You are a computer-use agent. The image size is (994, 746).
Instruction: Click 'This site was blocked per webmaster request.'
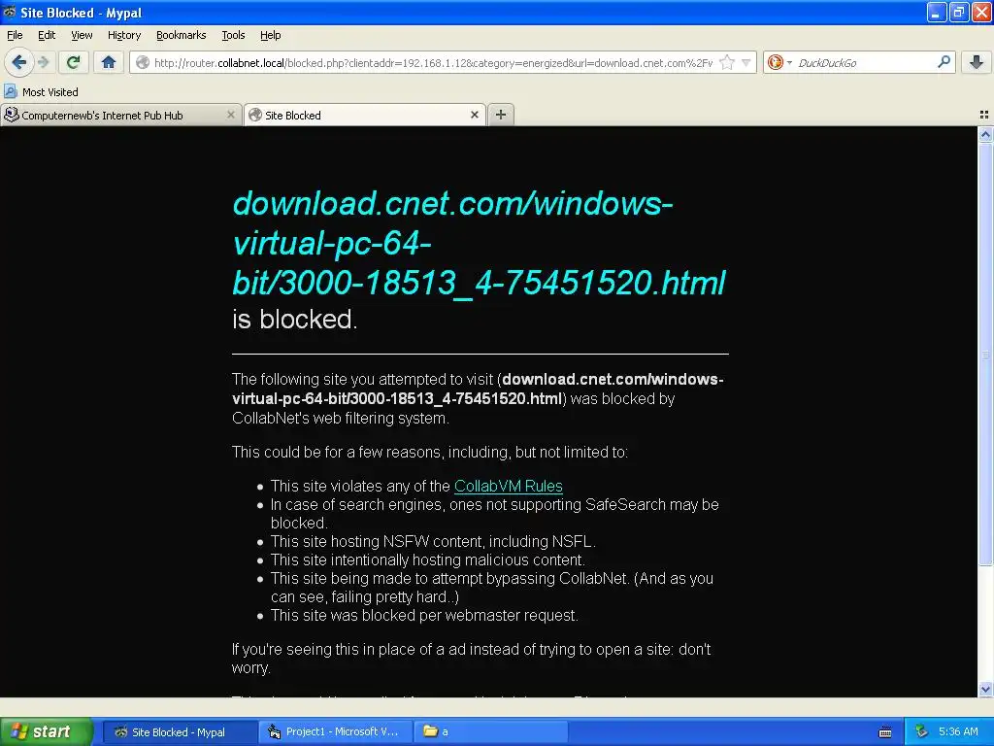[424, 615]
